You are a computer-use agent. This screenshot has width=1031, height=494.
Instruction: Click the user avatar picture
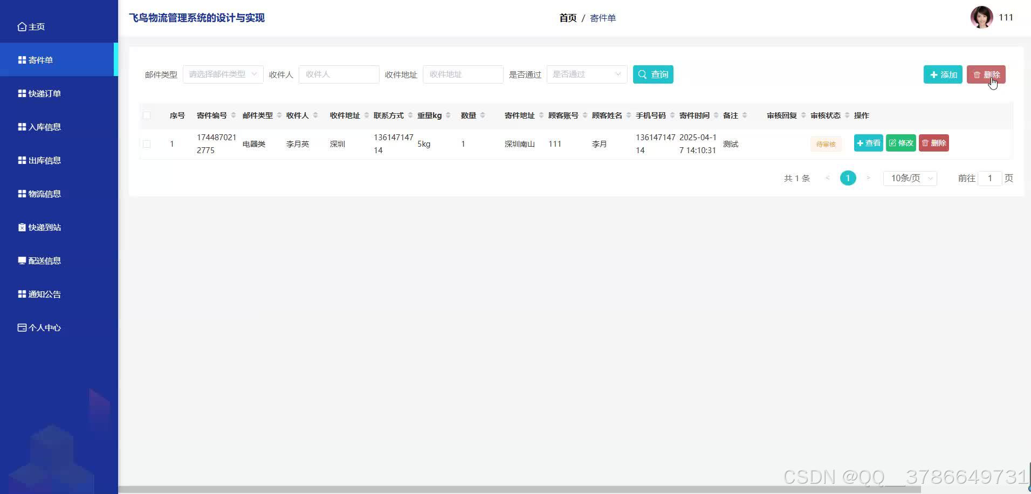[x=981, y=17]
